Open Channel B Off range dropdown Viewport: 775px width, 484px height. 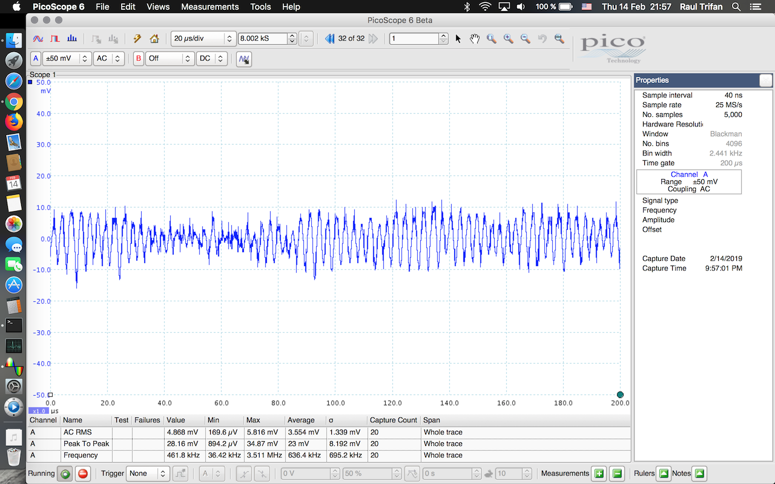(x=170, y=59)
